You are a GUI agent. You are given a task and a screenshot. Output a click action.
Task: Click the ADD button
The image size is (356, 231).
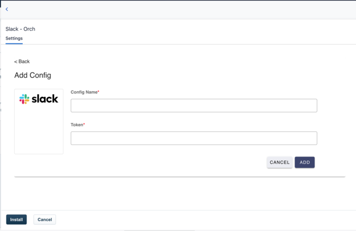[x=304, y=163]
